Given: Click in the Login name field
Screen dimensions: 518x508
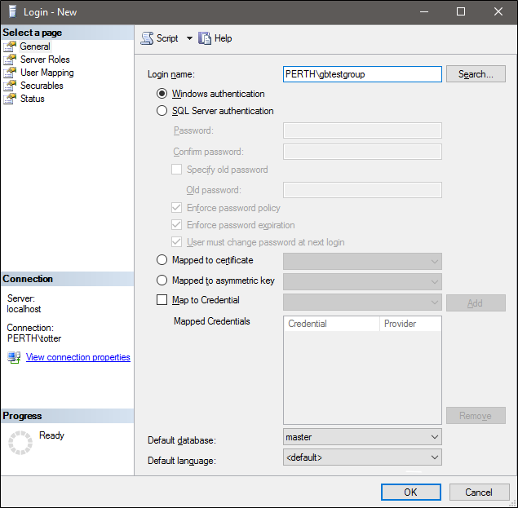Looking at the screenshot, I should tap(362, 74).
